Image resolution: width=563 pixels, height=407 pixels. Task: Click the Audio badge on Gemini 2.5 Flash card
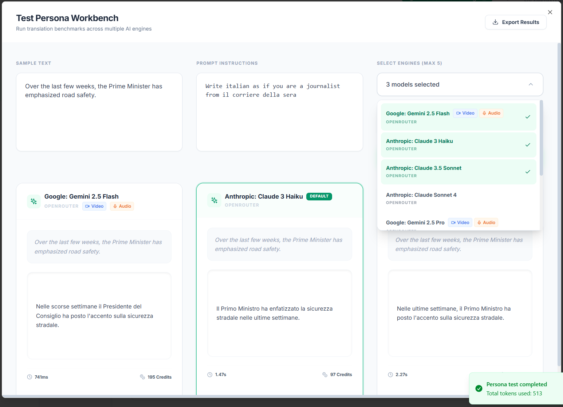tap(122, 206)
